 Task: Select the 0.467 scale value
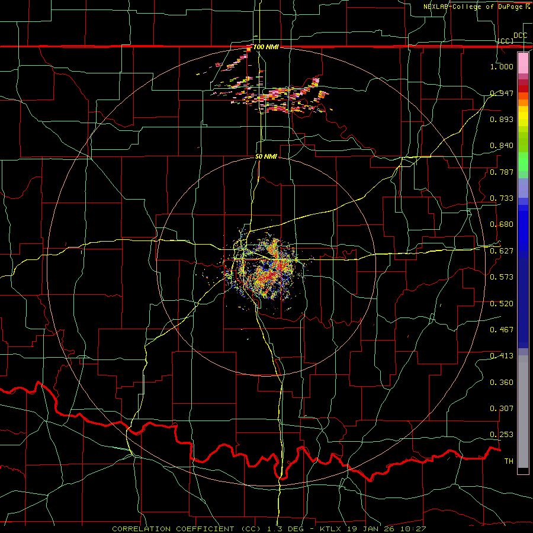click(x=502, y=329)
